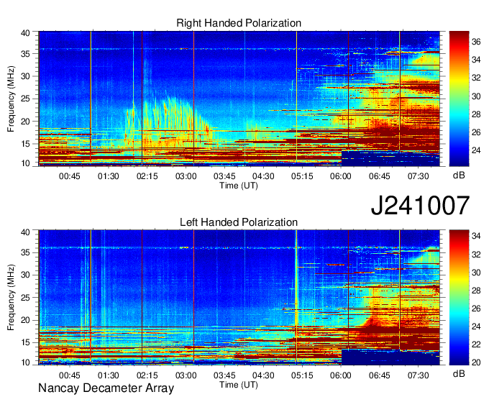This screenshot has width=489, height=397.
Task: Click the 01:30 tick under Right Handed plot
Action: (x=108, y=176)
